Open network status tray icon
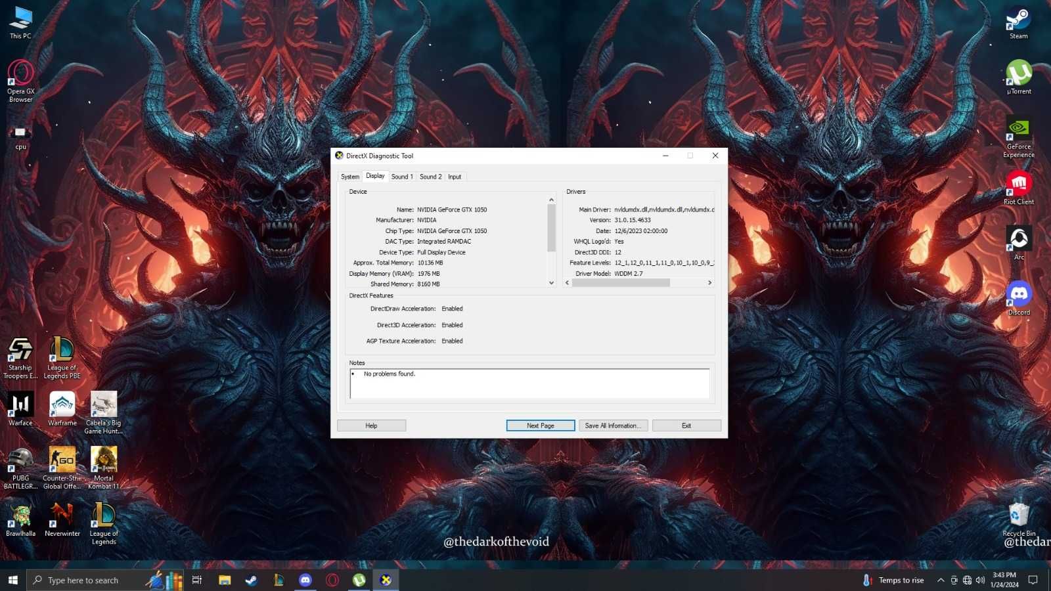The image size is (1051, 591). 967,580
